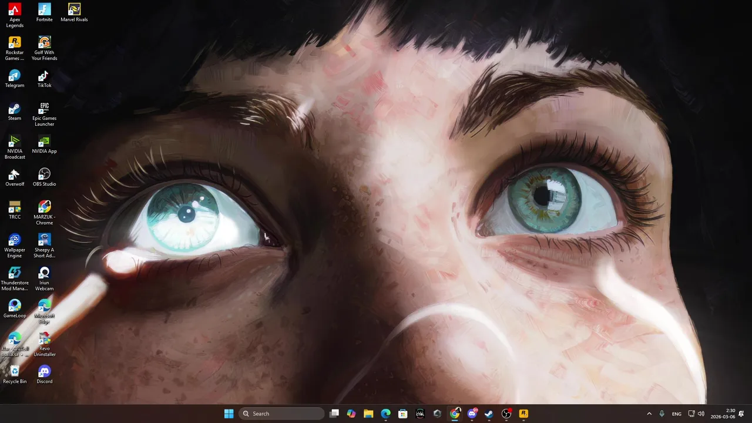Image resolution: width=752 pixels, height=423 pixels.
Task: Select the NVIDIA Broadcast desktop icon
Action: click(x=15, y=147)
